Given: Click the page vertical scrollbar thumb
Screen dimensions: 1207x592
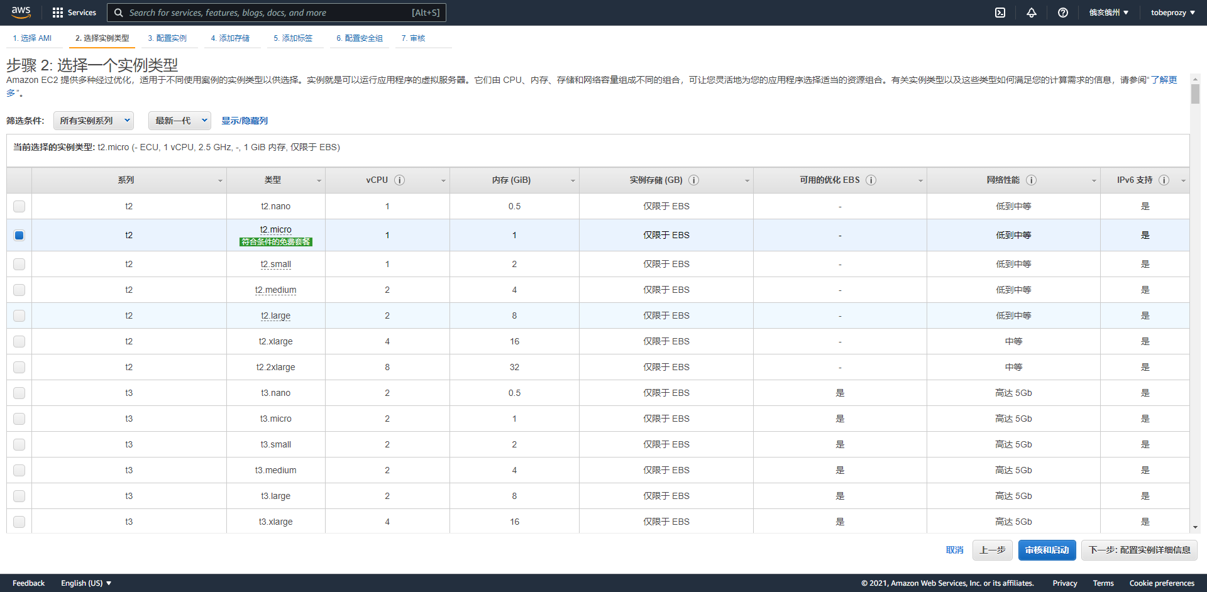Looking at the screenshot, I should 1195,94.
